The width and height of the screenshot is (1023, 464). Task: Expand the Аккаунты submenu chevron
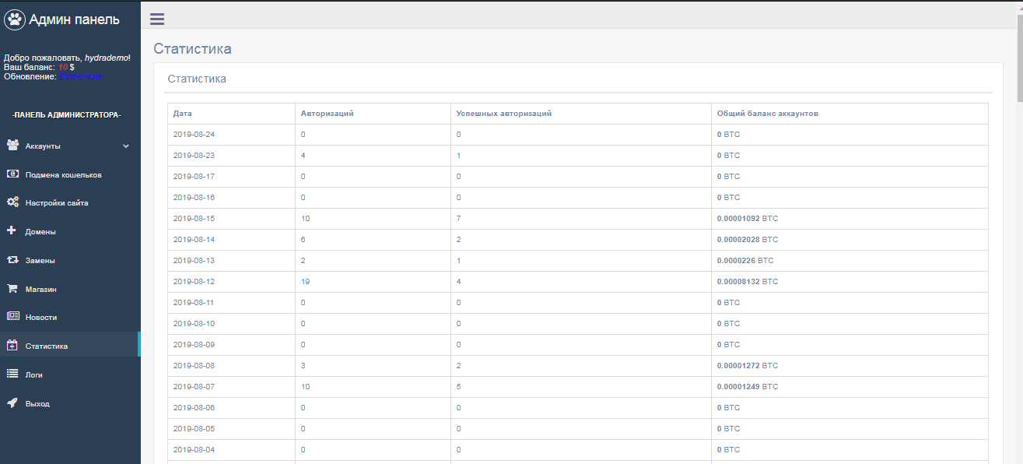(x=126, y=146)
